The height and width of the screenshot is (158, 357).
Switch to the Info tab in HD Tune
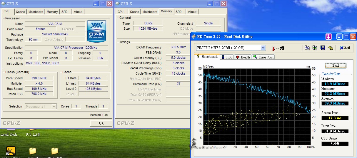pyautogui.click(x=227, y=57)
